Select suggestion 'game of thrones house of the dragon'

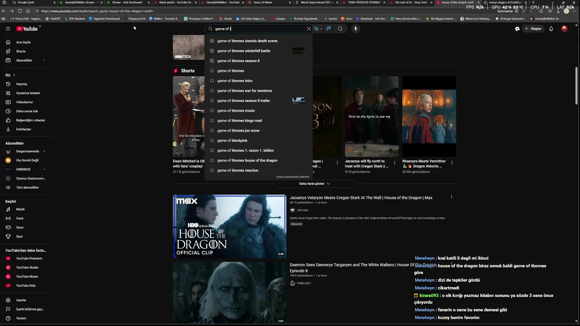pos(258,160)
